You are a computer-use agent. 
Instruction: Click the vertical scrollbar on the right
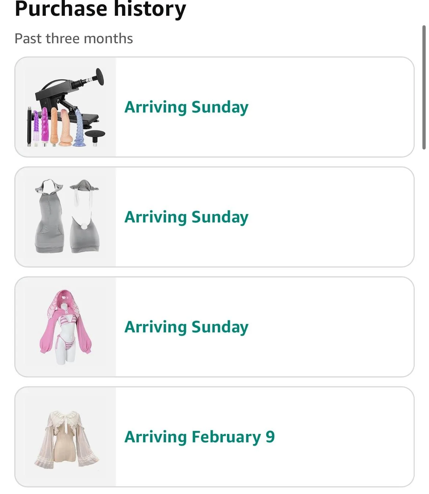coord(424,88)
